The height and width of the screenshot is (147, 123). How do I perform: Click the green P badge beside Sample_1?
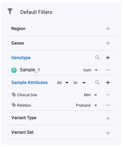click(14, 70)
